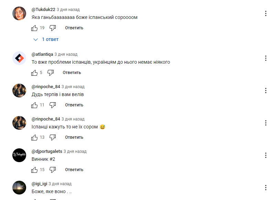
Task: Dislike the 'Винник #2' comment
Action: [x=53, y=170]
